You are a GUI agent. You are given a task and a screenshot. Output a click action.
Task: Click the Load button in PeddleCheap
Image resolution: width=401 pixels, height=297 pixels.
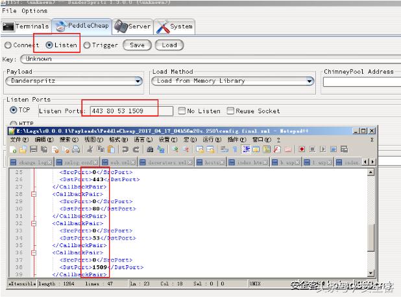pyautogui.click(x=169, y=45)
